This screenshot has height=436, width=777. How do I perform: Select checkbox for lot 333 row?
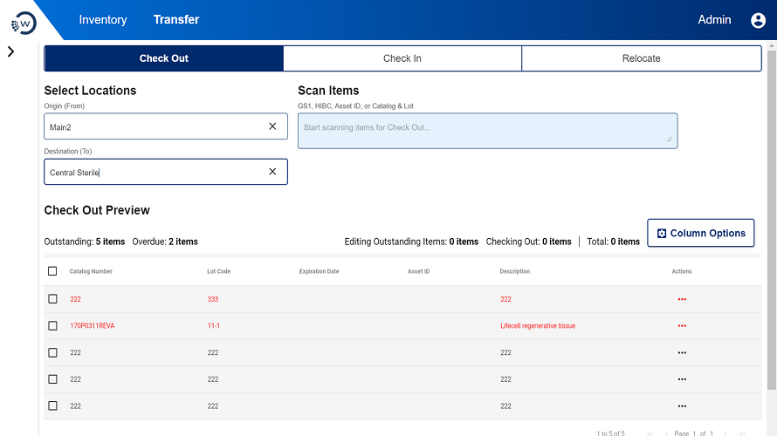pyautogui.click(x=52, y=299)
